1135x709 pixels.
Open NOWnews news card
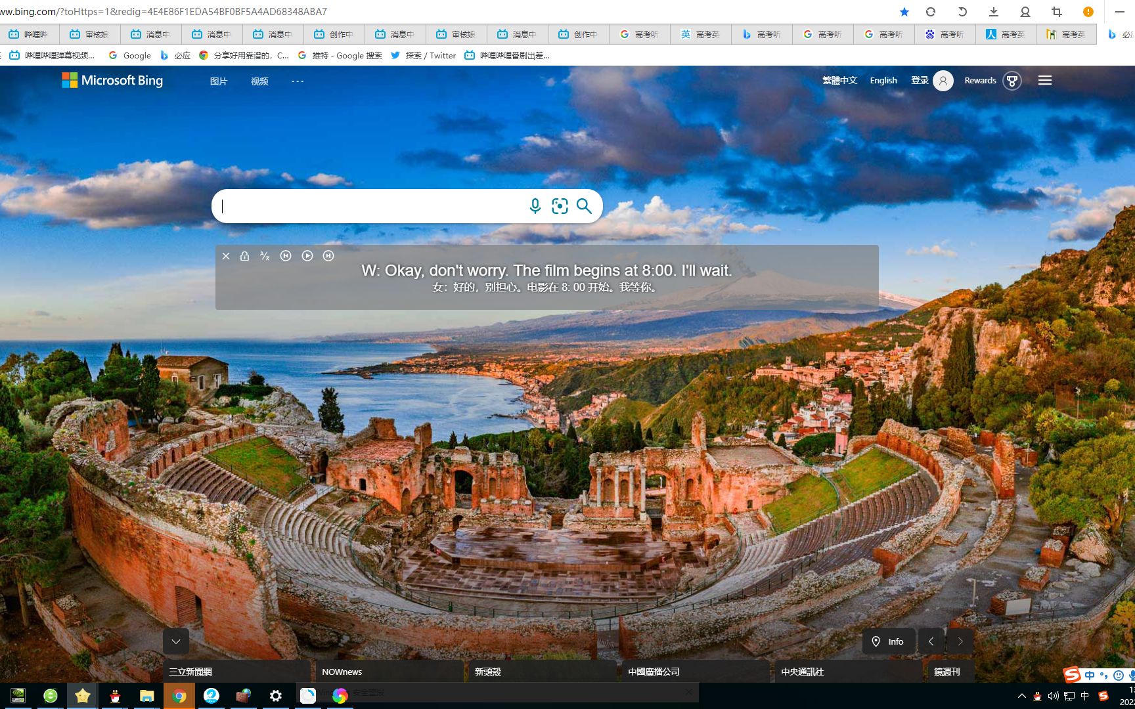click(x=389, y=672)
